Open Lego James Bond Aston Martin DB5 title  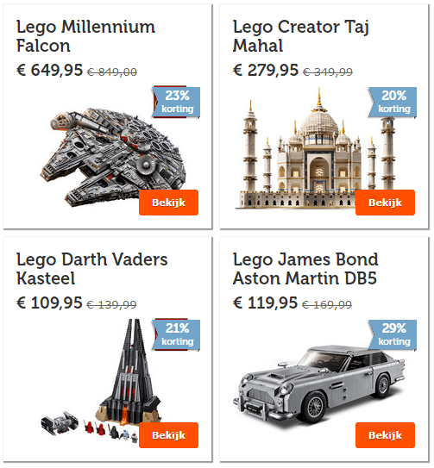pos(305,269)
